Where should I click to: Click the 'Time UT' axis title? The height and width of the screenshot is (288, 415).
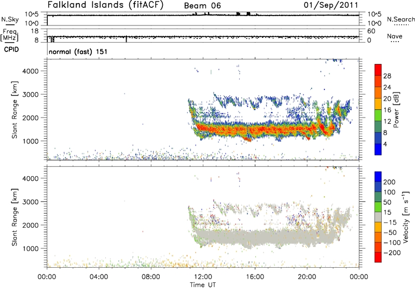[x=203, y=285]
